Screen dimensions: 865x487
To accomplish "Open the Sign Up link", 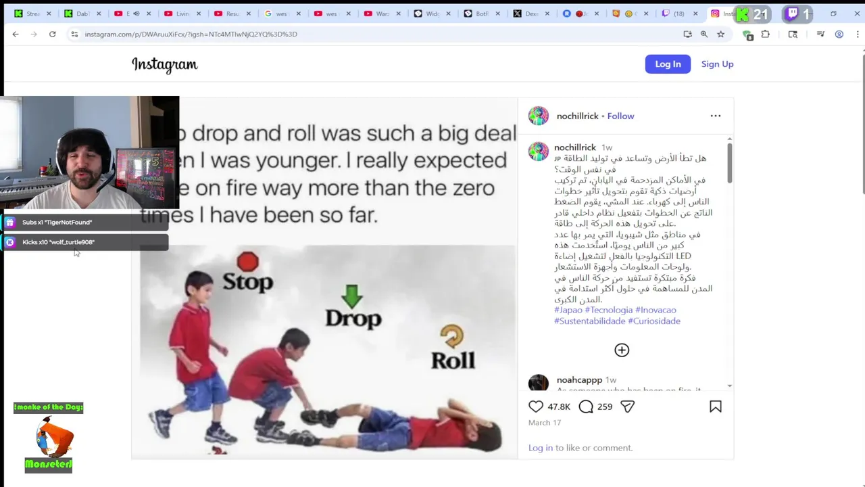I will click(717, 64).
